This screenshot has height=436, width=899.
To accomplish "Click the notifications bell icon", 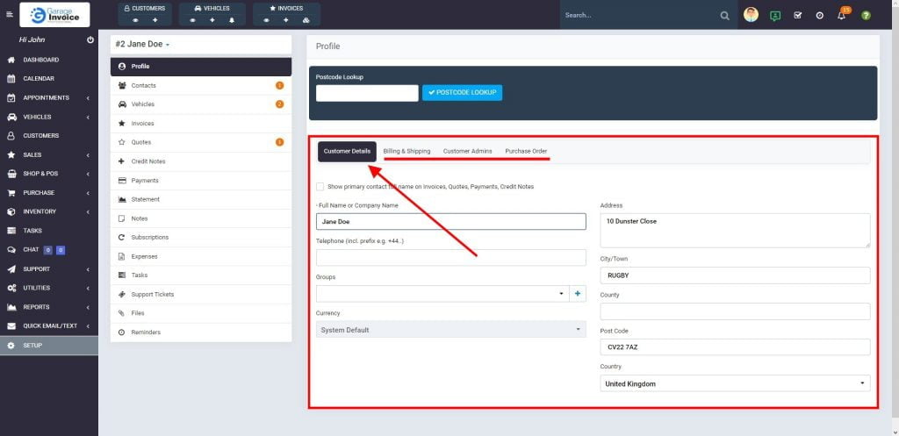I will [x=841, y=16].
